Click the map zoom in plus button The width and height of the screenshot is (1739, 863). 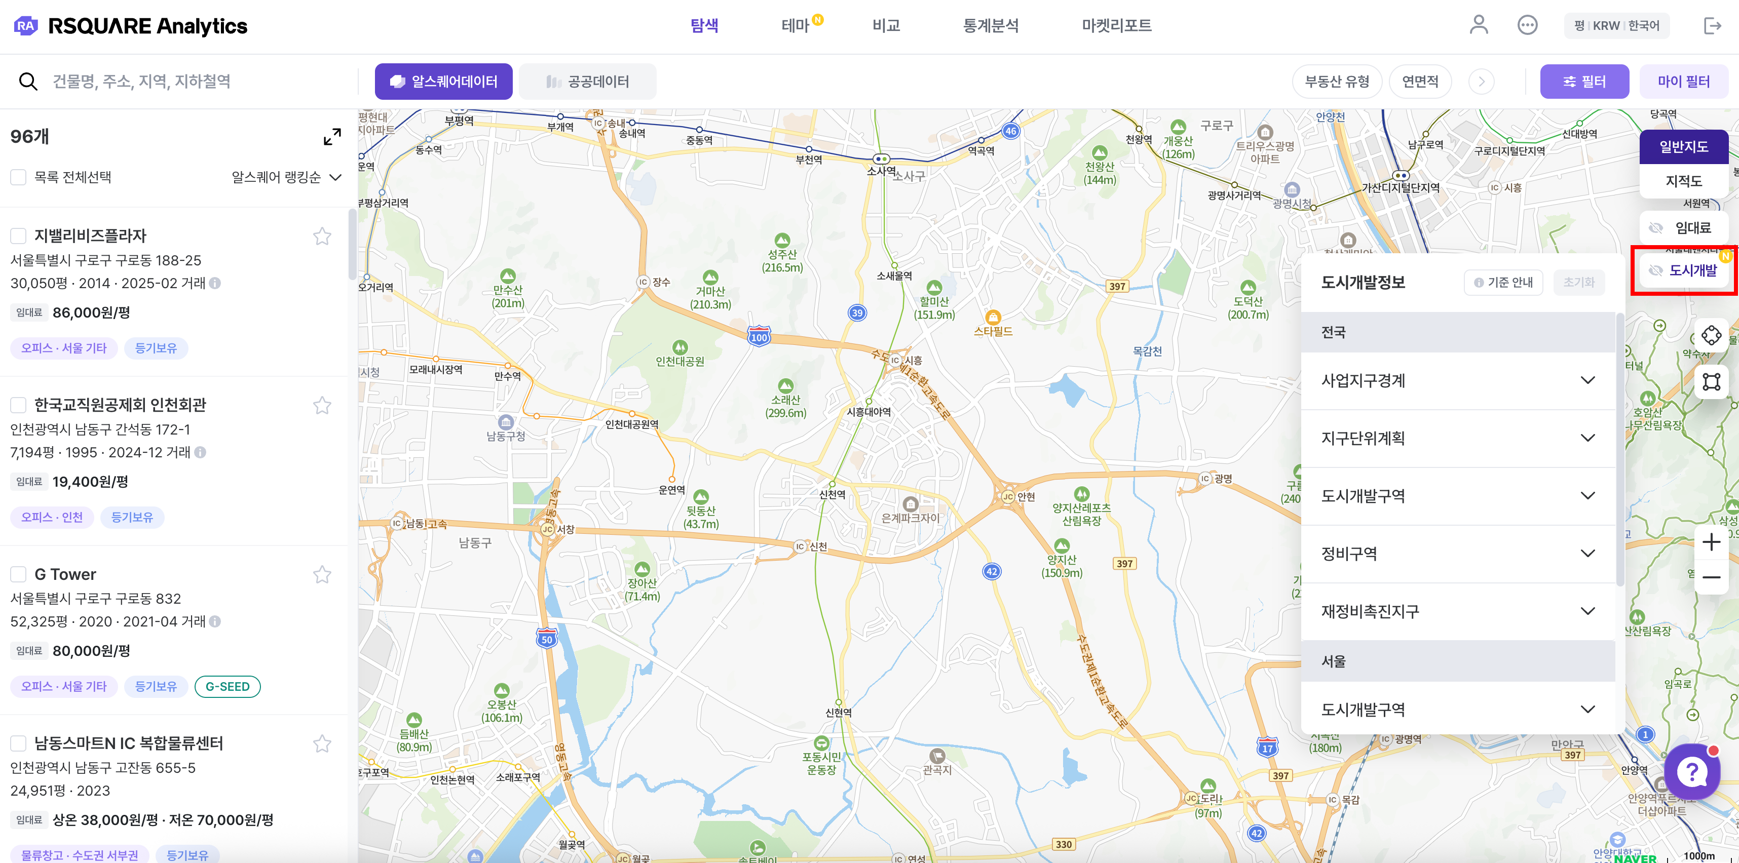click(1711, 542)
